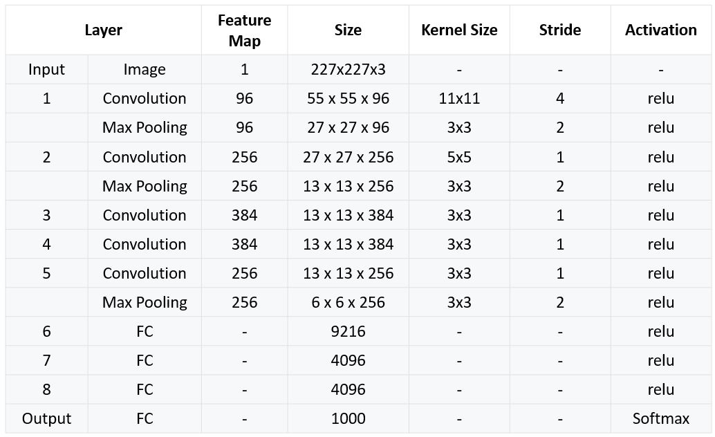Screen dimensions: 715x437
Task: Select the Output row label
Action: pyautogui.click(x=47, y=418)
